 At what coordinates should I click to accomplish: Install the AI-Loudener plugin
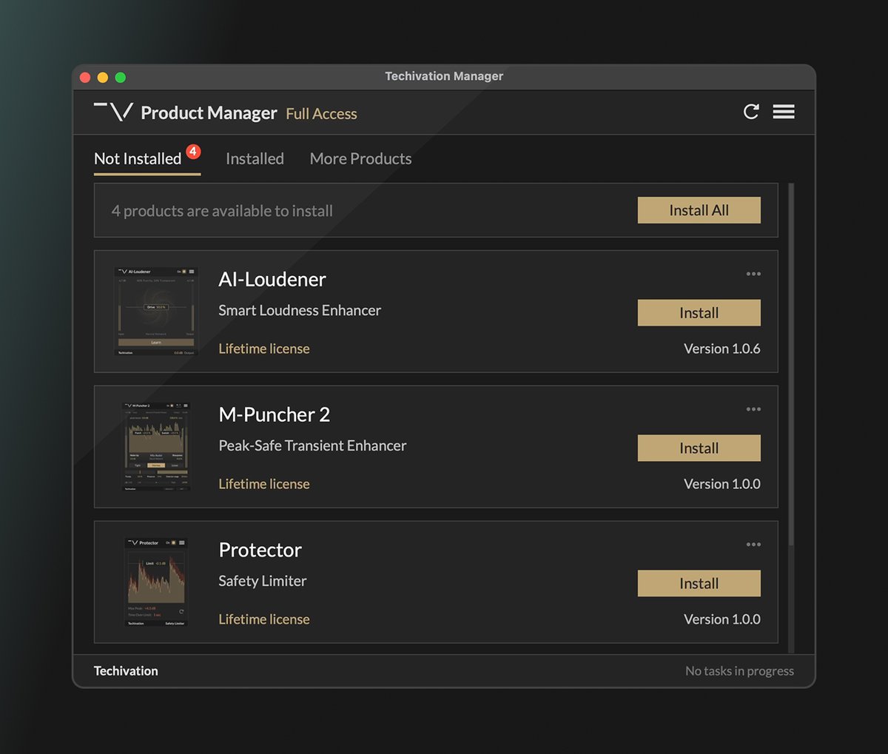[x=699, y=313]
